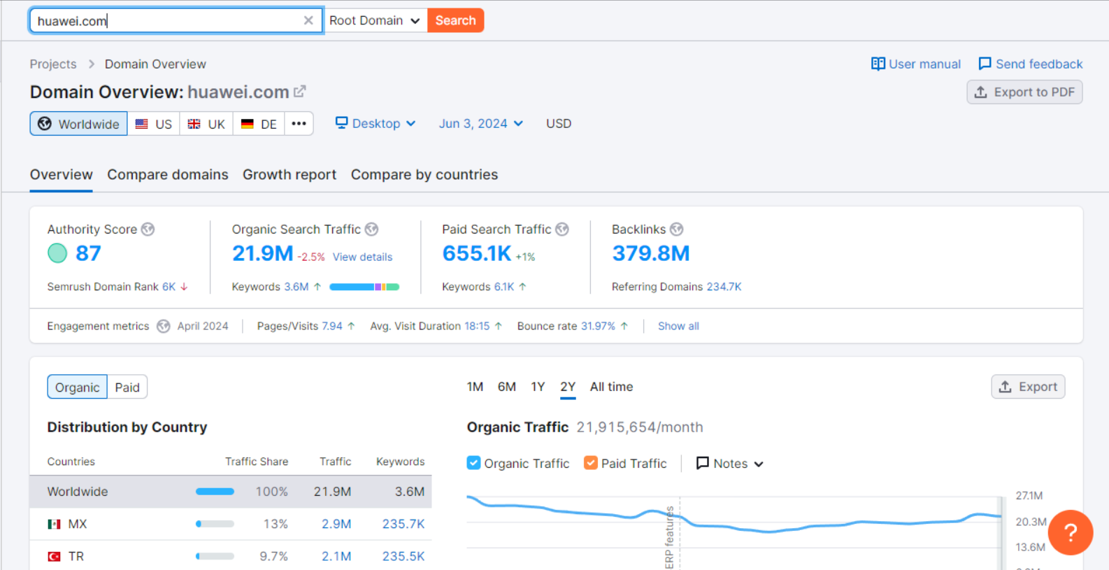Show more countries with the three dots

tap(299, 124)
